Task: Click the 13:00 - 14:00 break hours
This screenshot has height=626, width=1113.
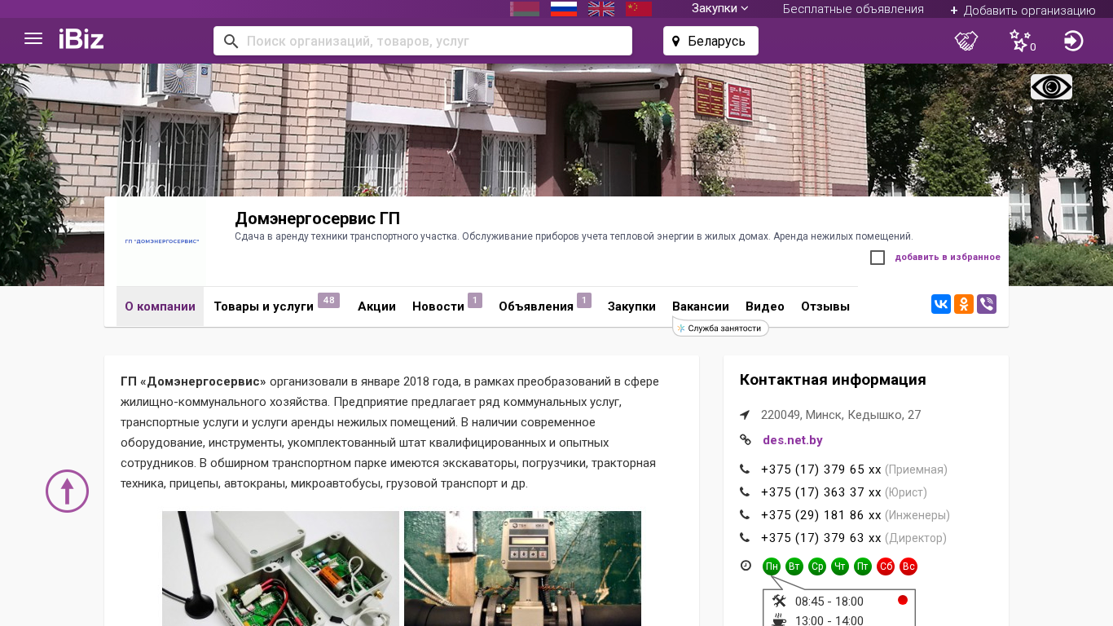Action: coord(829,620)
